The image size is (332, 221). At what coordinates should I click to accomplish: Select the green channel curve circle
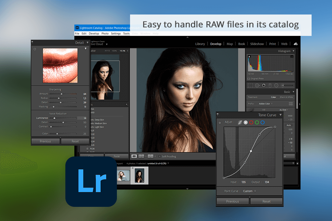pyautogui.click(x=257, y=123)
